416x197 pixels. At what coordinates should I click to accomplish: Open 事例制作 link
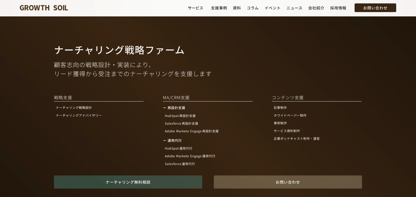(280, 123)
